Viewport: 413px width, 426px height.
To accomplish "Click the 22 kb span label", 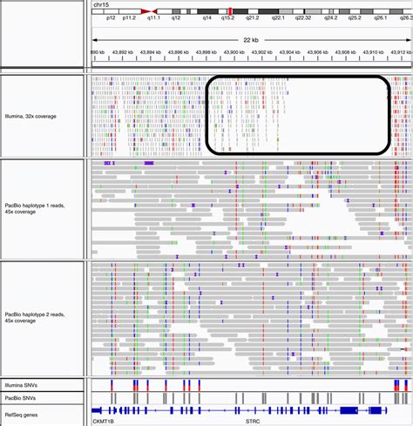I will point(251,40).
